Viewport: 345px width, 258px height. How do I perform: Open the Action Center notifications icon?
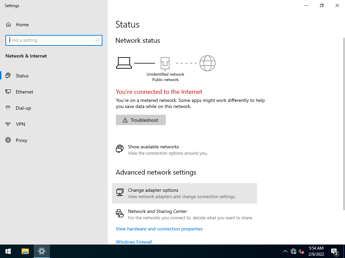(335, 251)
